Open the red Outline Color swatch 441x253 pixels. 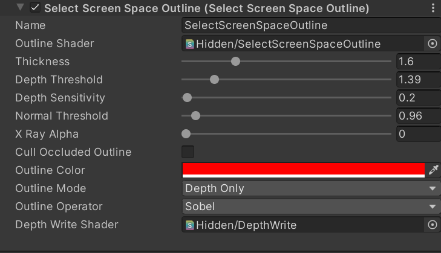tap(303, 170)
